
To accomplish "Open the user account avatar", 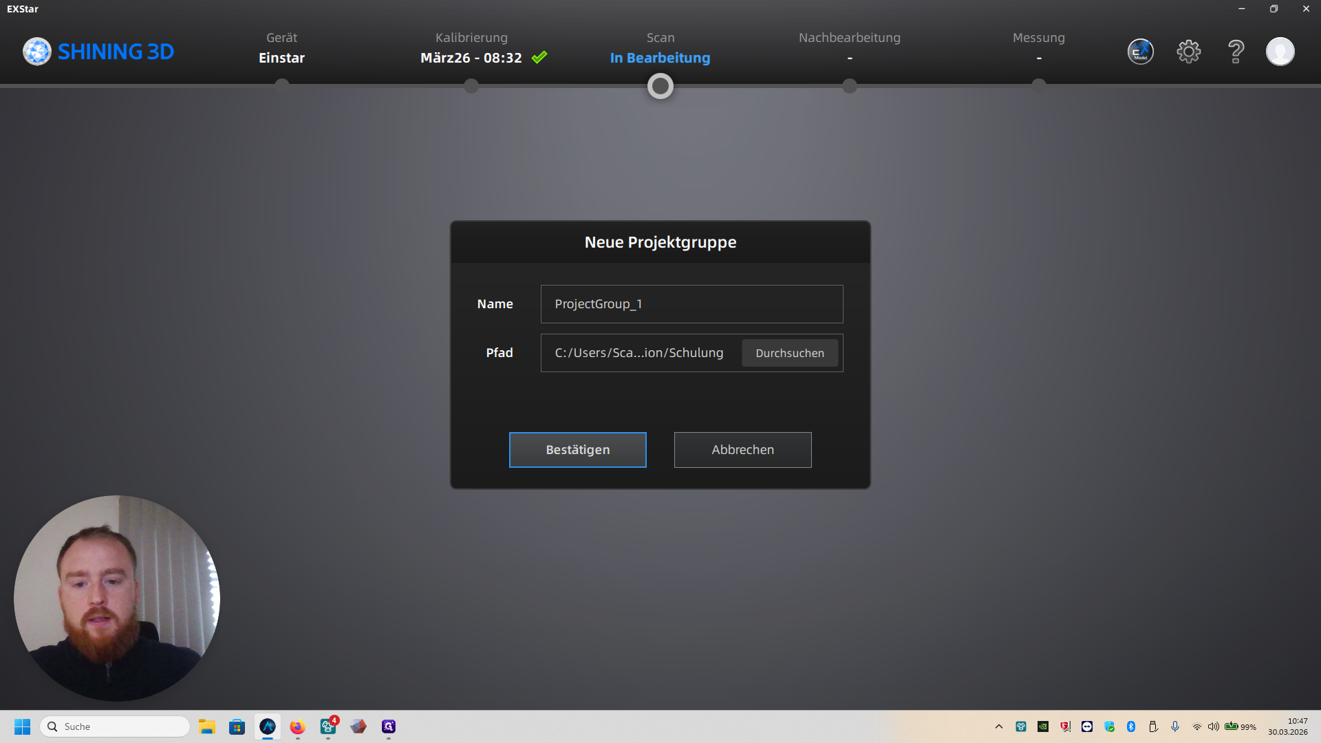I will 1280,52.
